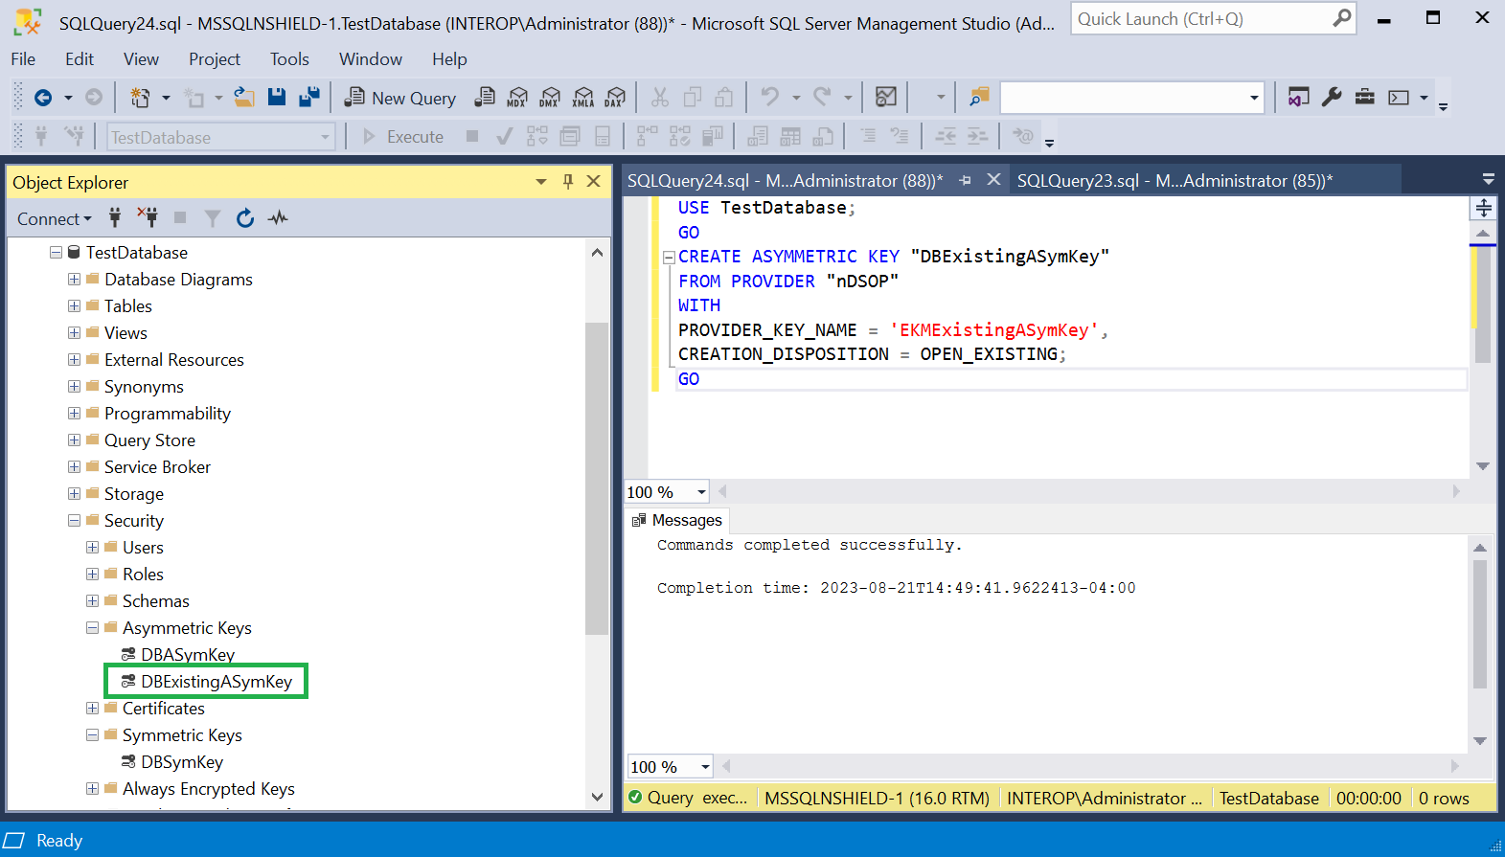The width and height of the screenshot is (1505, 857).
Task: Click the Object Explorer disconnect icon
Action: click(147, 217)
